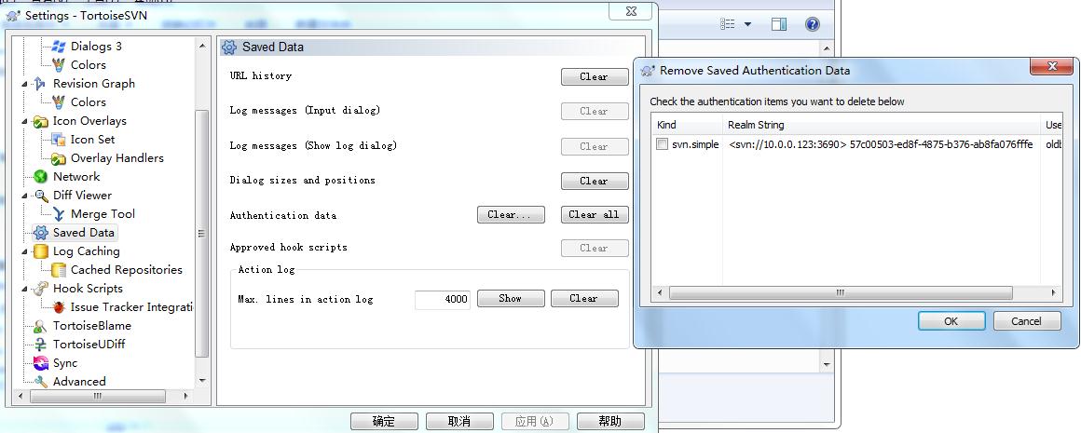Screen dimensions: 1081x433
Task: Click the help question mark icon in background window
Action: [812, 25]
